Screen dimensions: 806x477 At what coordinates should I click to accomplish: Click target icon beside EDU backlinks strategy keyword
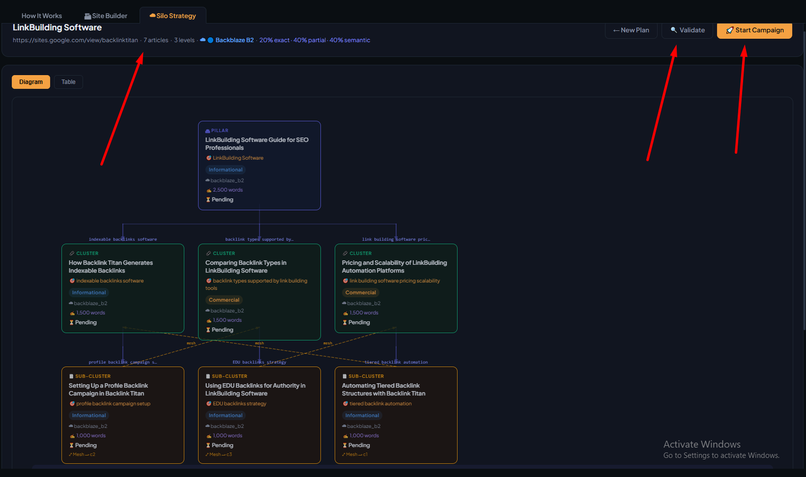point(209,404)
